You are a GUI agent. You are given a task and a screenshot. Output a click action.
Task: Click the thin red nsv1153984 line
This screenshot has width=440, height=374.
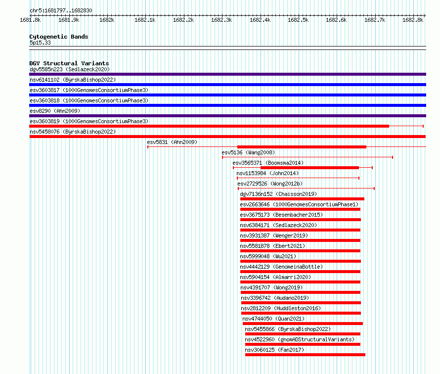click(x=298, y=178)
